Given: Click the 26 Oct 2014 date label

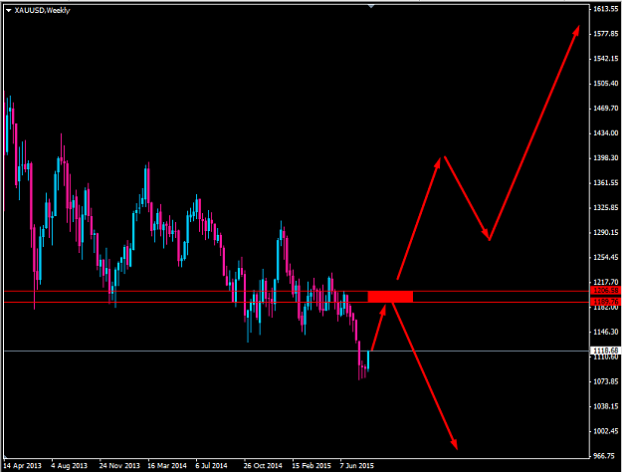Looking at the screenshot, I should point(263,466).
